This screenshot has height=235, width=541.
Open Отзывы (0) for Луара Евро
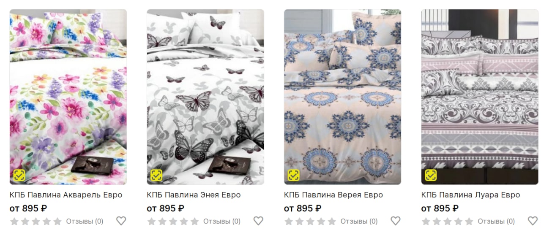496,221
